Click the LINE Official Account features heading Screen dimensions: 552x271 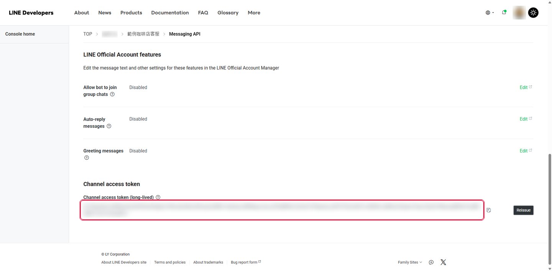point(122,55)
